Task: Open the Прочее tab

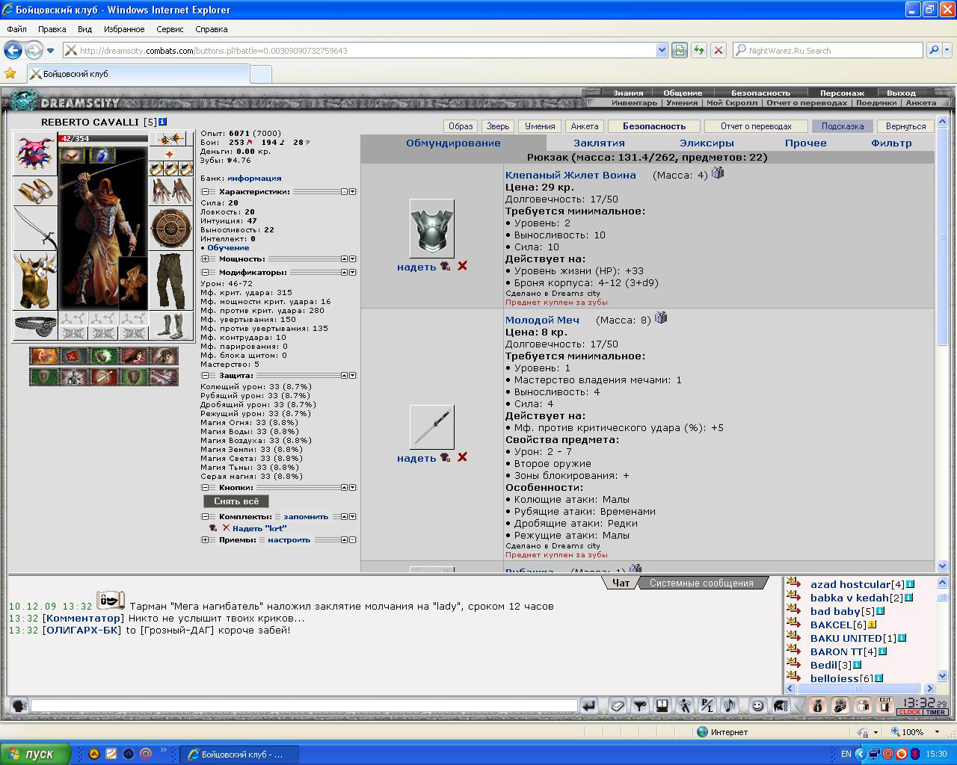Action: click(x=805, y=143)
